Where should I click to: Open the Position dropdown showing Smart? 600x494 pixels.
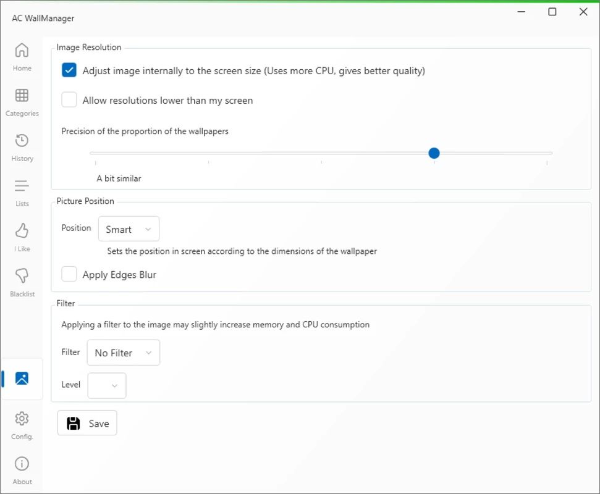[x=129, y=229]
